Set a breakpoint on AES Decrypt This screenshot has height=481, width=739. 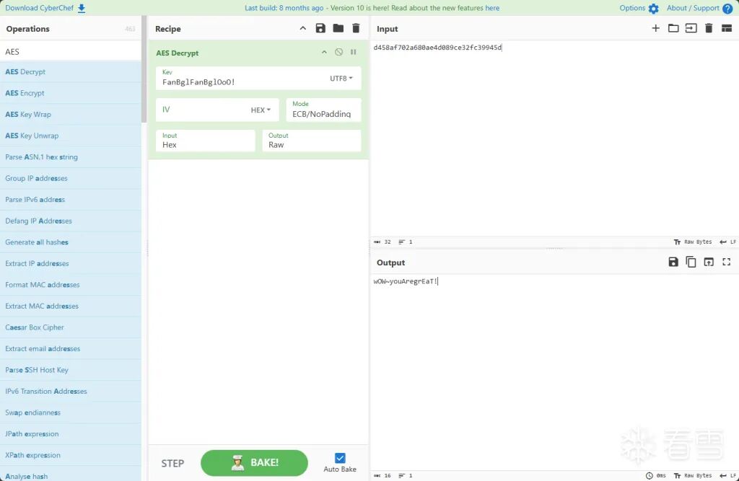[x=353, y=52]
